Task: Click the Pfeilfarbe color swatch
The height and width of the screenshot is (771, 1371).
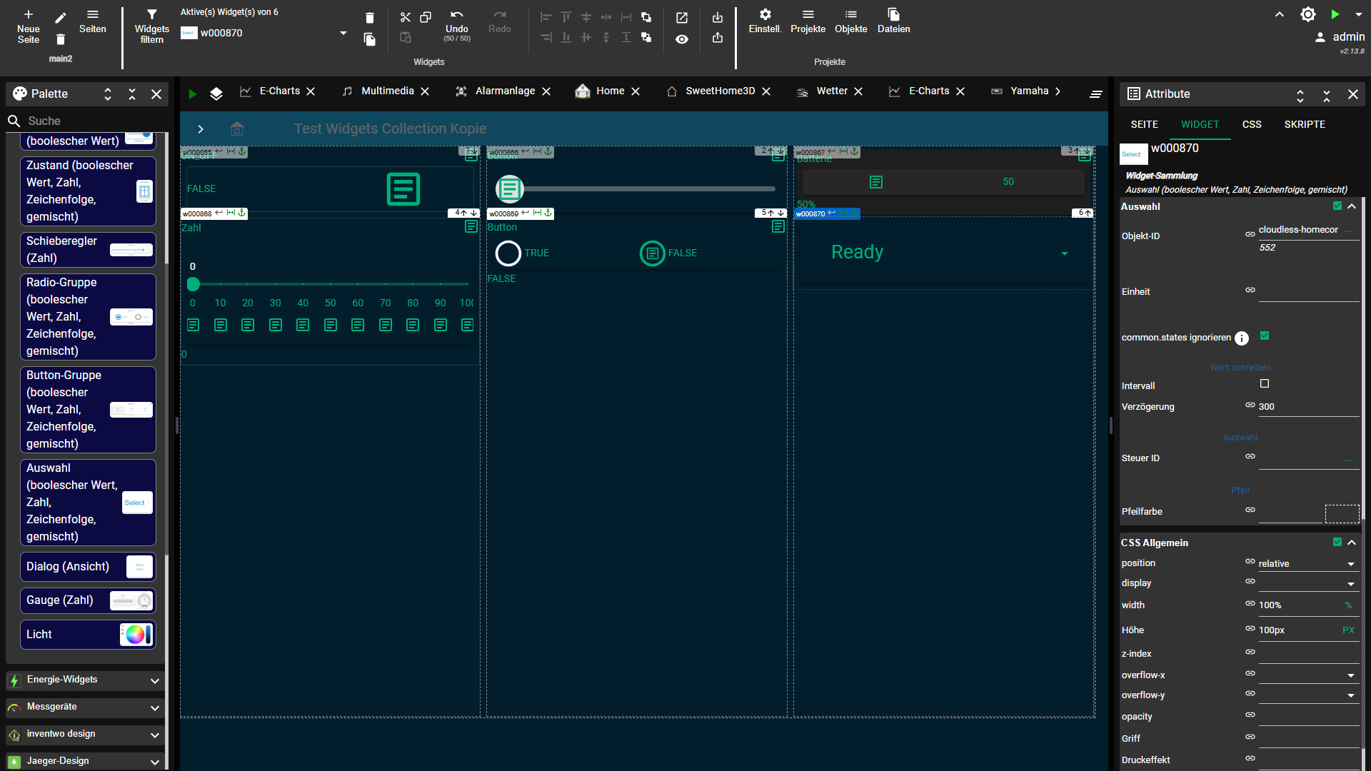Action: click(1342, 513)
